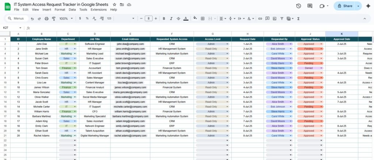The height and width of the screenshot is (160, 374).
Task: Open the Gemini sparkle icon
Action: point(368,6)
